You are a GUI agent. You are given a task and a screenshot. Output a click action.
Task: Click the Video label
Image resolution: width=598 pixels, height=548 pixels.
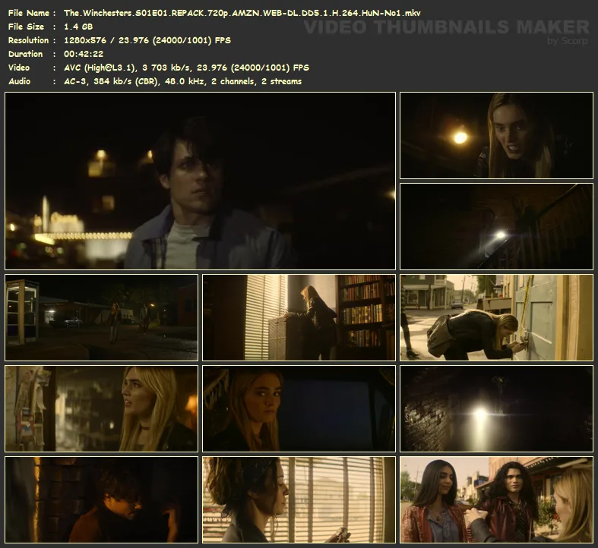coord(19,68)
